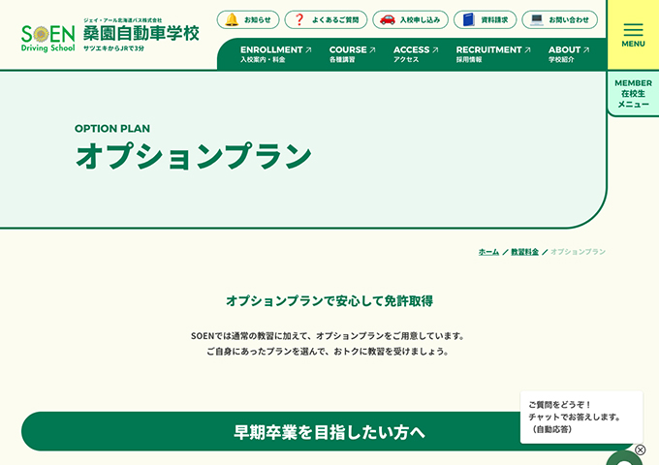This screenshot has height=465, width=659.
Task: Click the ホーム breadcrumb link
Action: click(488, 252)
